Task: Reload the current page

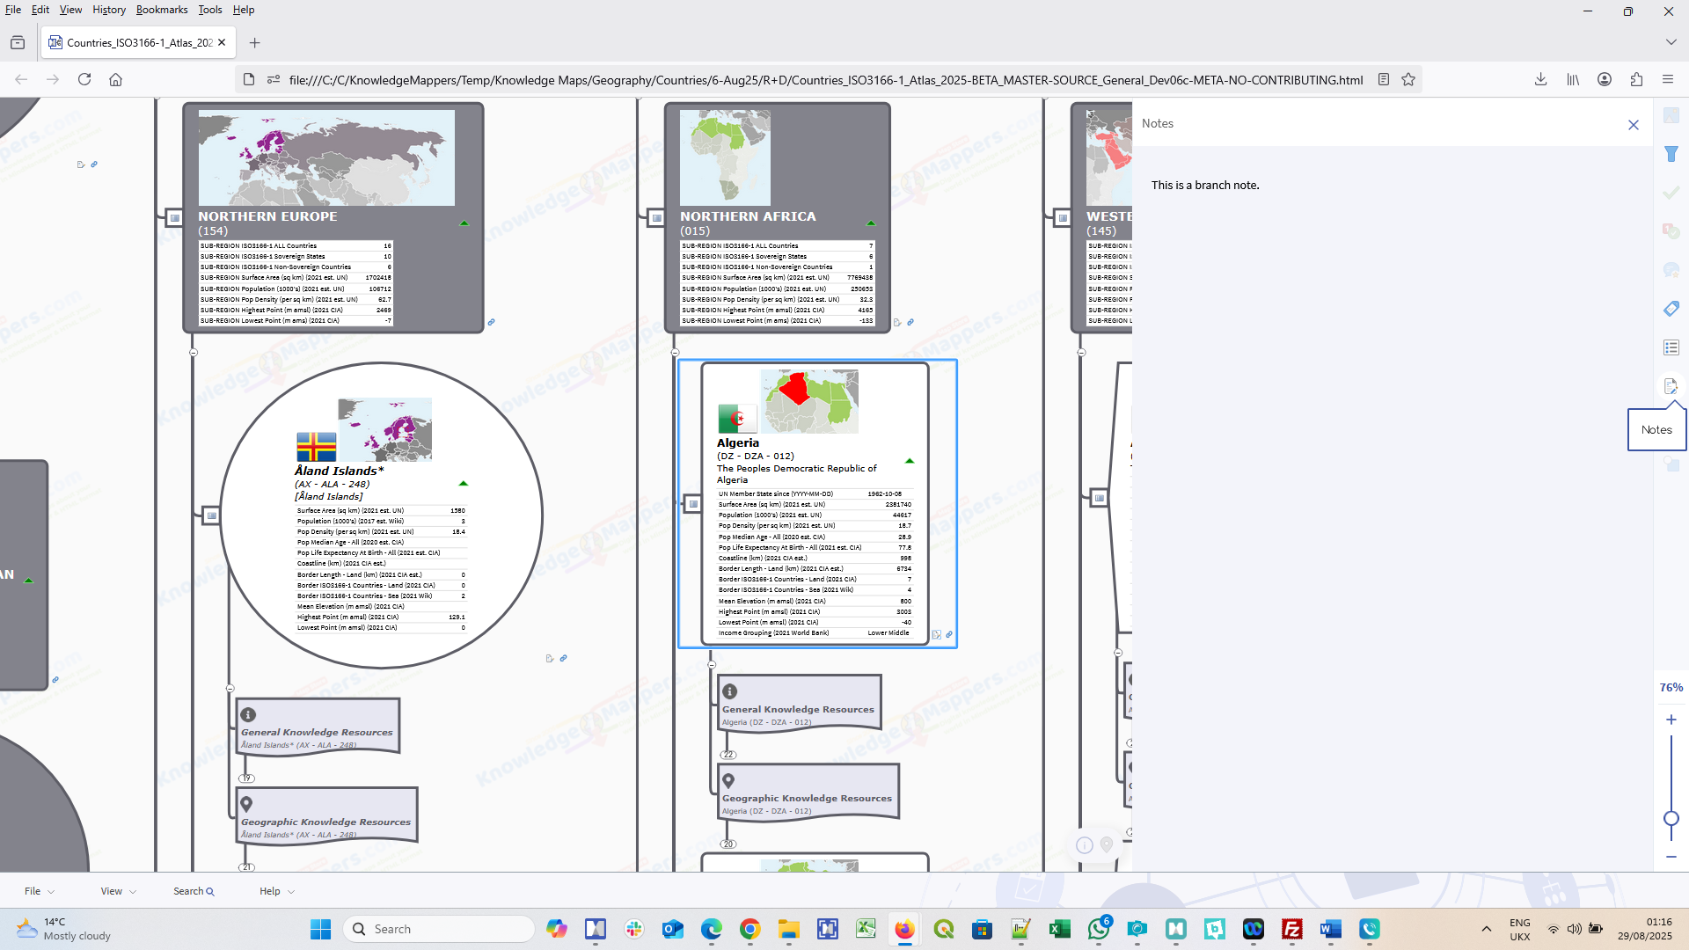Action: click(x=84, y=79)
